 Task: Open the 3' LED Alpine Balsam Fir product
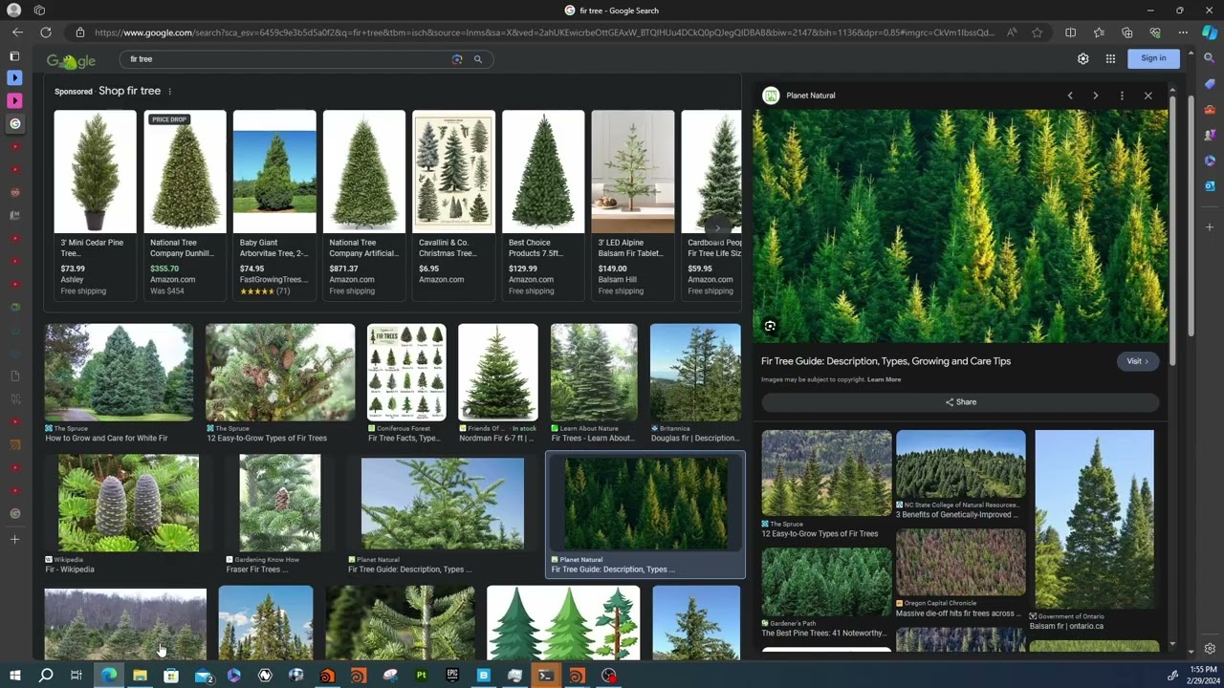[x=633, y=204]
